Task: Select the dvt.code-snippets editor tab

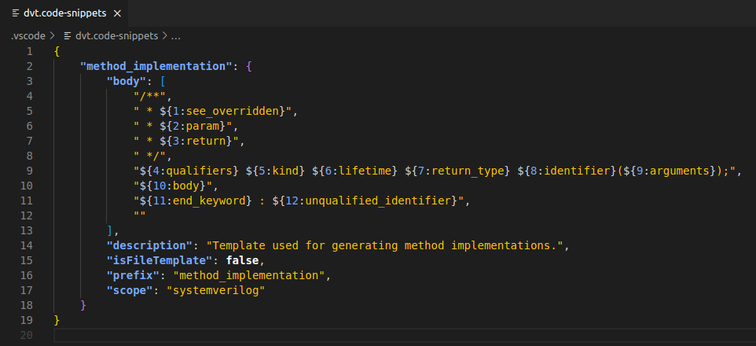Action: (64, 13)
